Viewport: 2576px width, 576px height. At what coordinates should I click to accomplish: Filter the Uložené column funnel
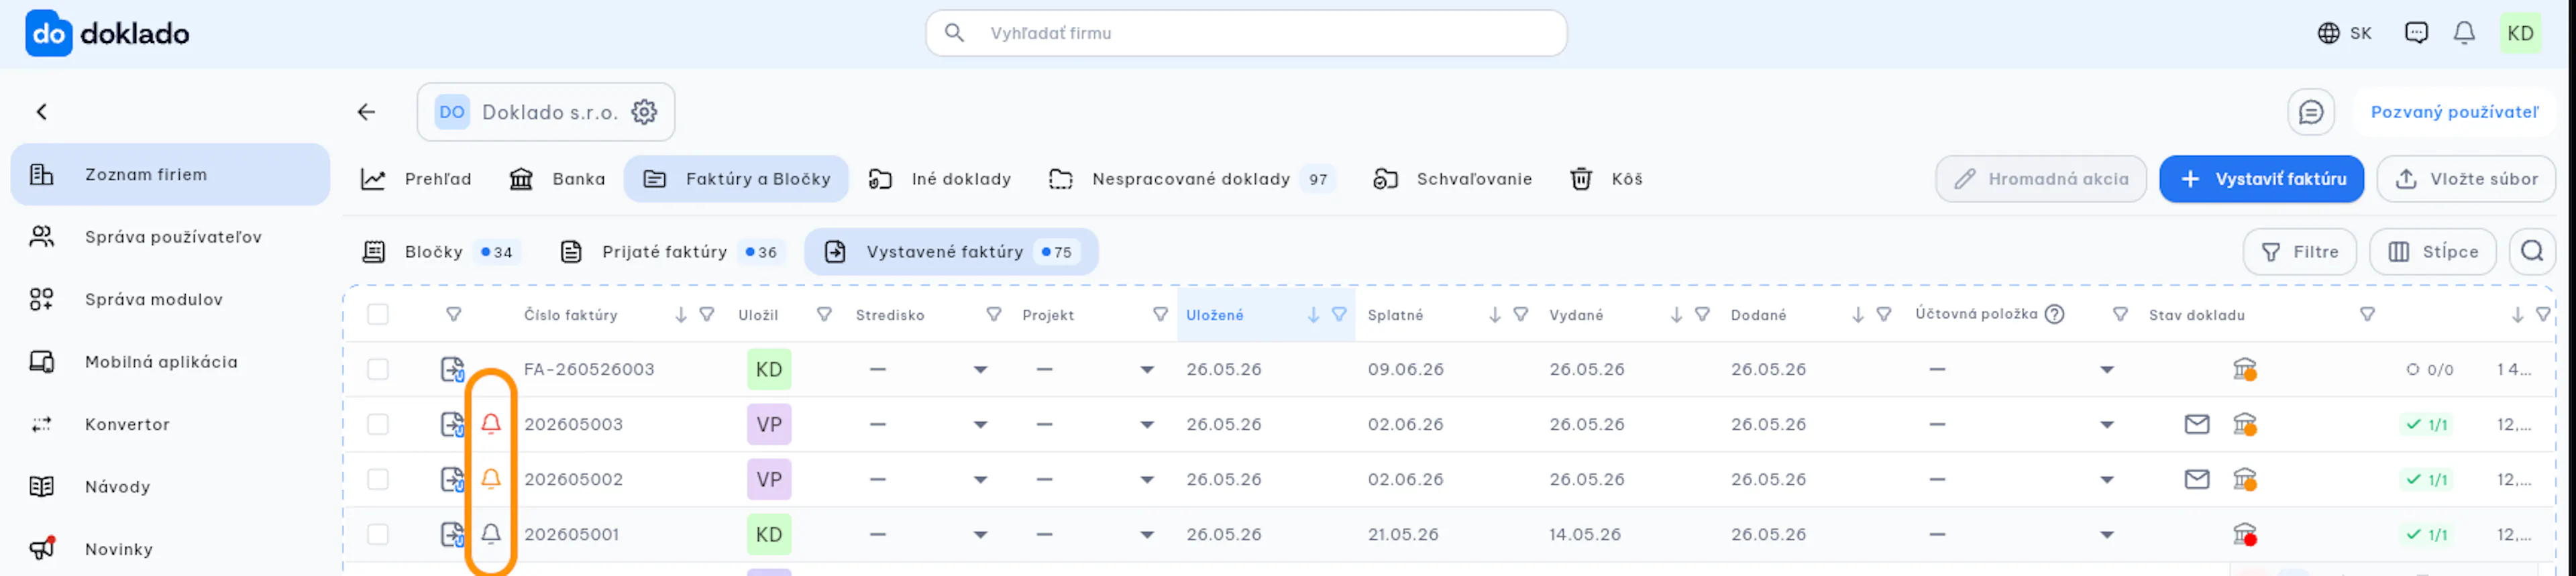point(1339,315)
